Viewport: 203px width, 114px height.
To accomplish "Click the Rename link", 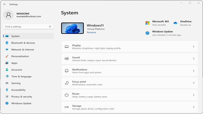I will 91,32.
